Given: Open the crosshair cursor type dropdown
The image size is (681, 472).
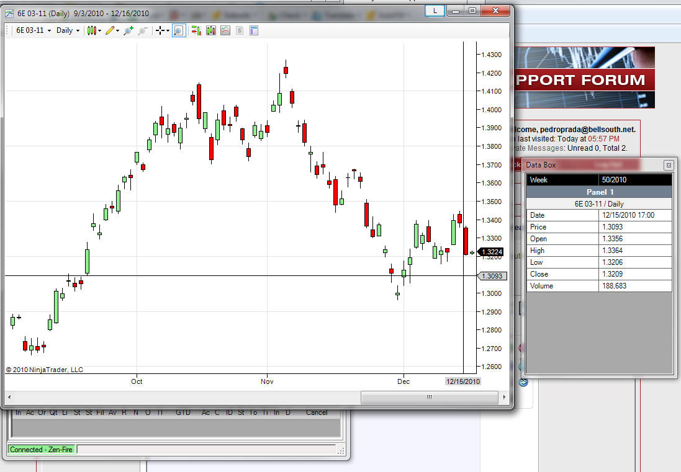Looking at the screenshot, I should [x=163, y=30].
